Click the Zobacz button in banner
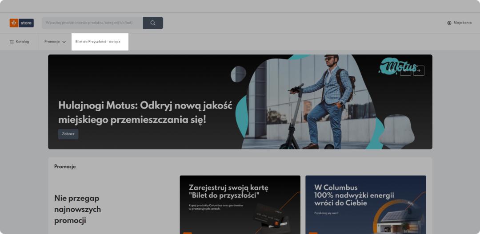Viewport: 480px width, 234px height. pyautogui.click(x=68, y=134)
